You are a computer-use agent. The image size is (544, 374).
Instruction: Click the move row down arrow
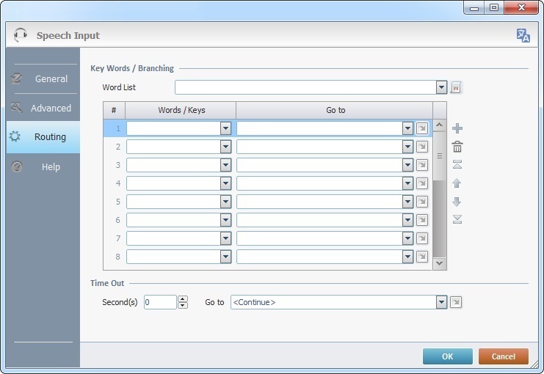(457, 202)
